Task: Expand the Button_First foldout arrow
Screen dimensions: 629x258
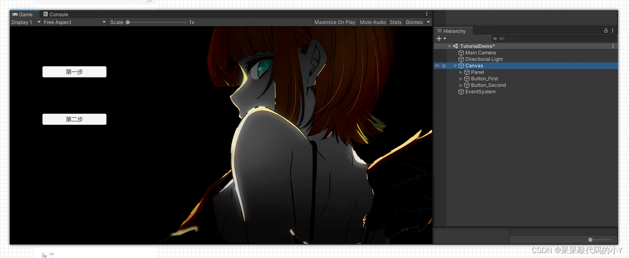Action: pyautogui.click(x=461, y=79)
